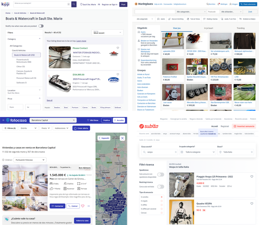The width and height of the screenshot is (259, 225).
Task: Enable 'Cerca solo nel titolo' switch
Action: pyautogui.click(x=160, y=187)
